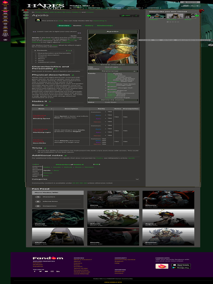Hide the table of contents
This screenshot has height=284, width=213.
pos(69,50)
